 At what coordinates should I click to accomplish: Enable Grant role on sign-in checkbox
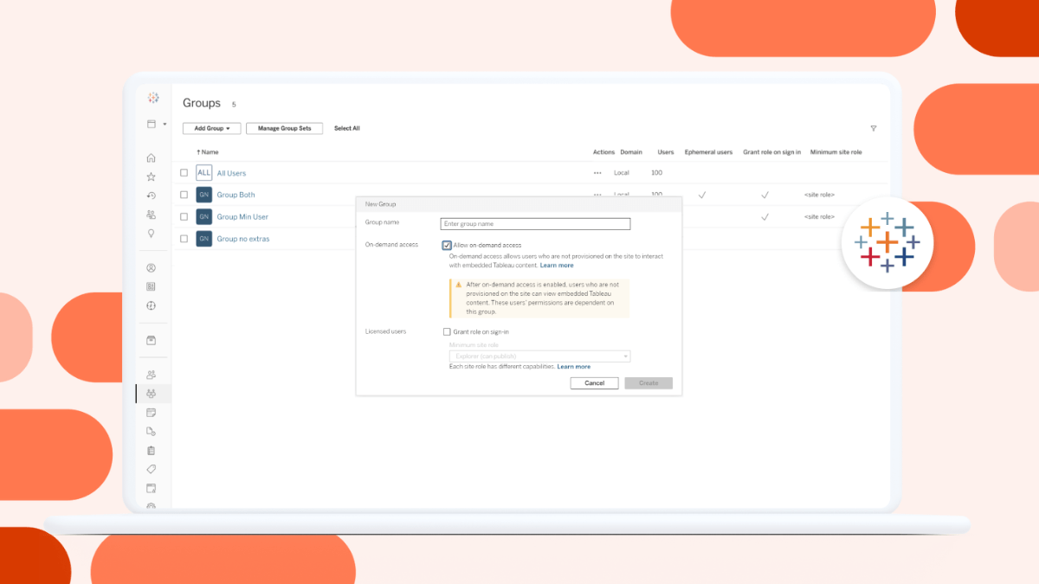coord(447,331)
